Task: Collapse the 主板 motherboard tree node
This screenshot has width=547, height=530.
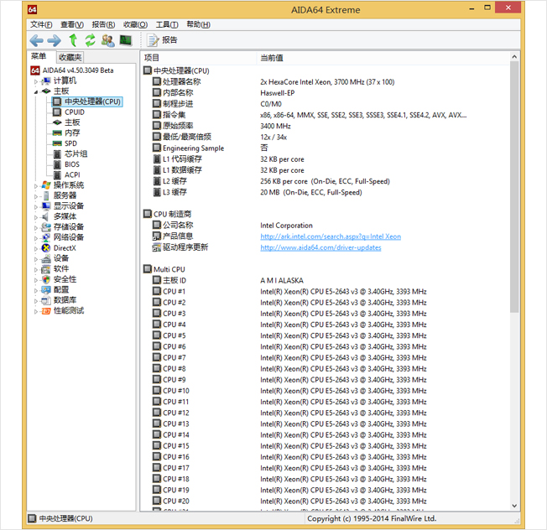Action: pos(36,91)
